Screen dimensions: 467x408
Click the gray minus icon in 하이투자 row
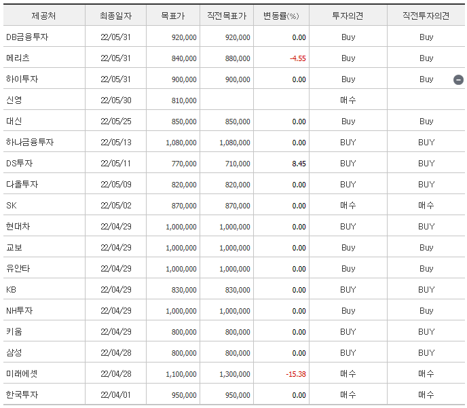click(x=458, y=79)
